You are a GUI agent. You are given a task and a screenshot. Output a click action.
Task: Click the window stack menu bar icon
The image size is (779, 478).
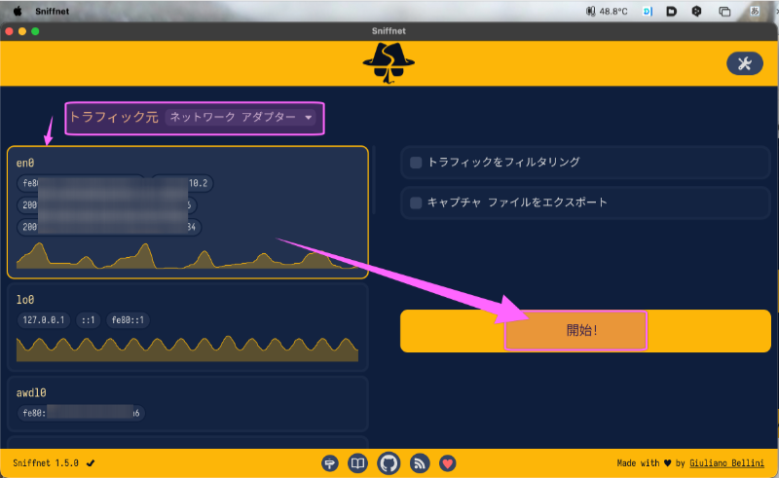724,11
